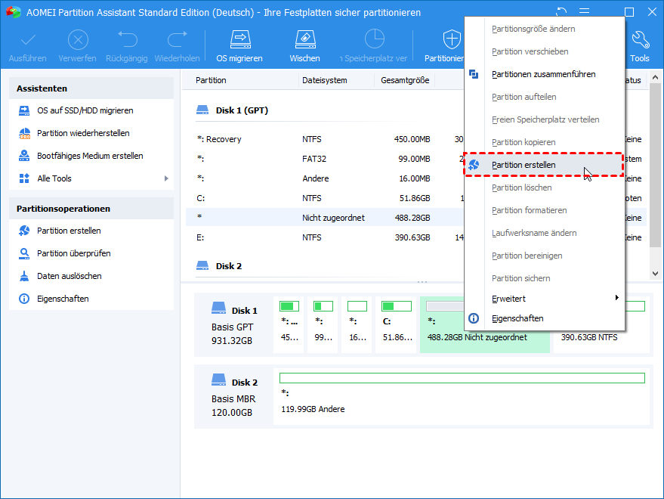Click the Disk 2 drive icon in list
Screen dimensions: 664x499
pos(202,266)
